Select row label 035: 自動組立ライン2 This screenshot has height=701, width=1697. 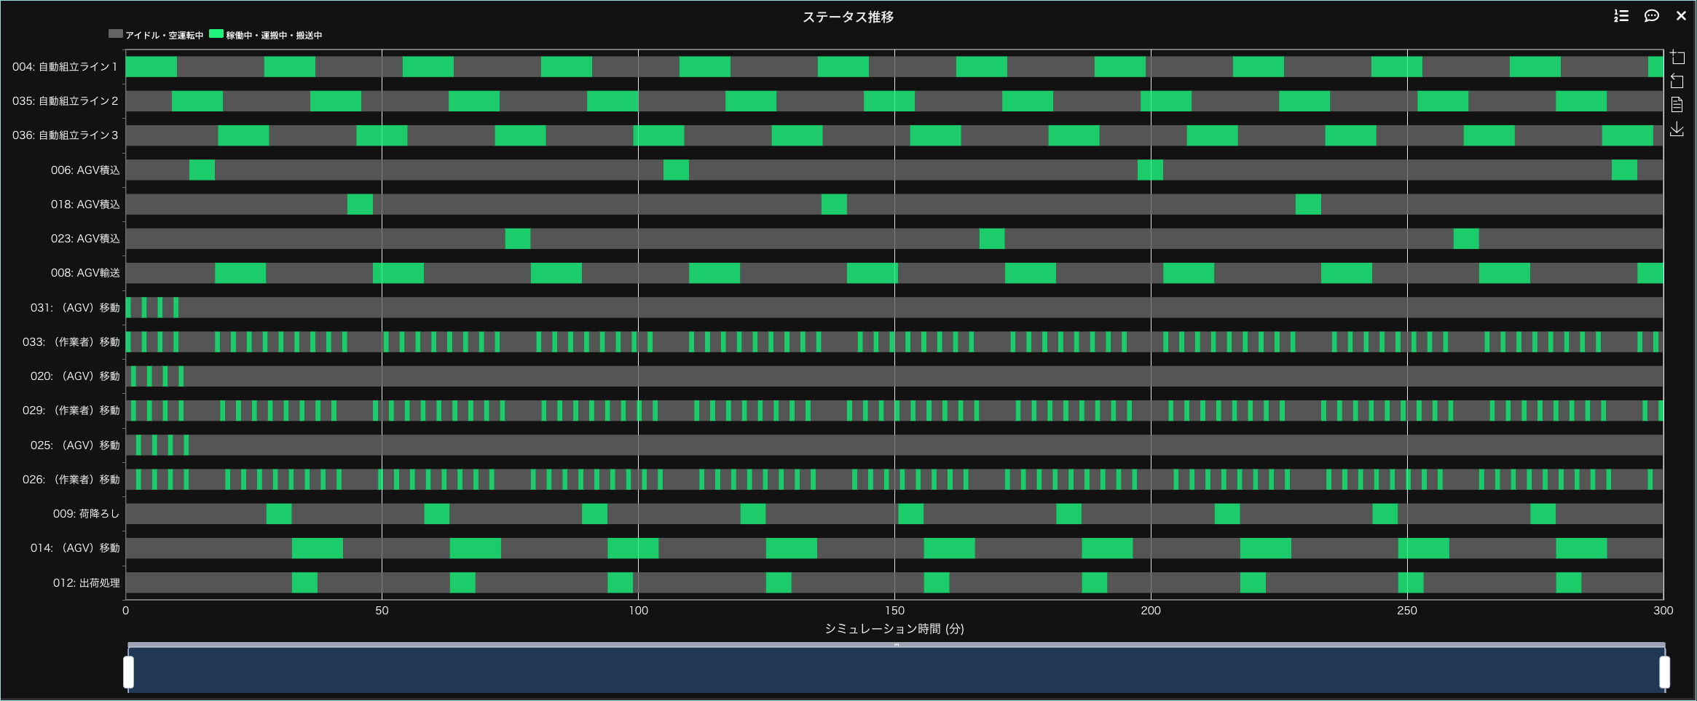65,101
